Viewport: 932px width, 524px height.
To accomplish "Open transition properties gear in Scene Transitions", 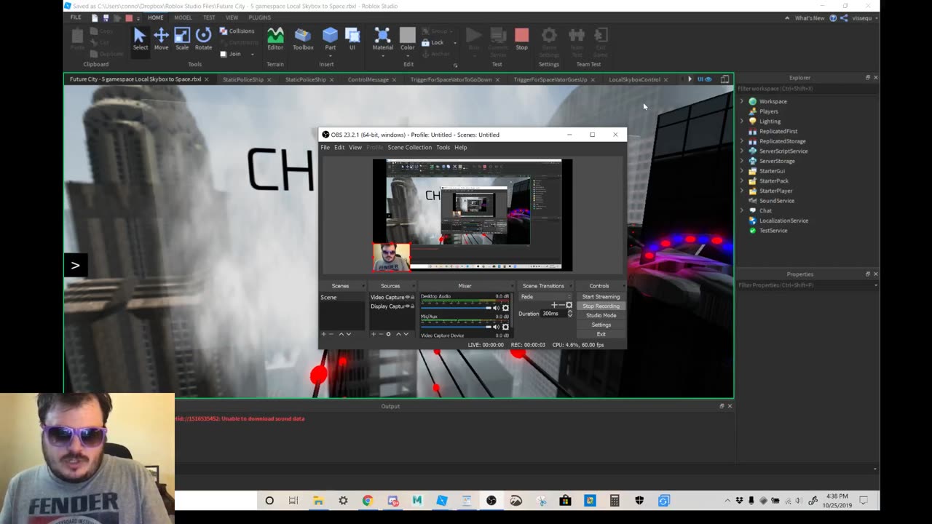I will tap(569, 305).
